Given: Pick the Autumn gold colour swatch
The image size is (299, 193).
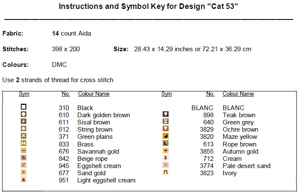Looking at the screenshot, I should 166,151.
